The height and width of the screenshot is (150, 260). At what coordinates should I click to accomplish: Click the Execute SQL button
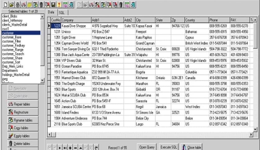point(169,147)
